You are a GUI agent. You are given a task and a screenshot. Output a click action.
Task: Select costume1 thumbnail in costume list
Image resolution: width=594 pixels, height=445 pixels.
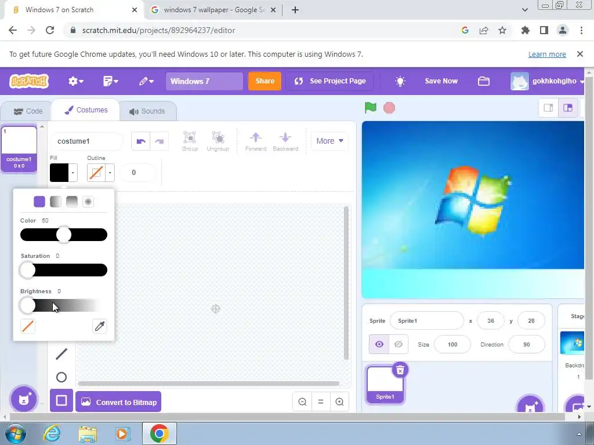[x=19, y=148]
